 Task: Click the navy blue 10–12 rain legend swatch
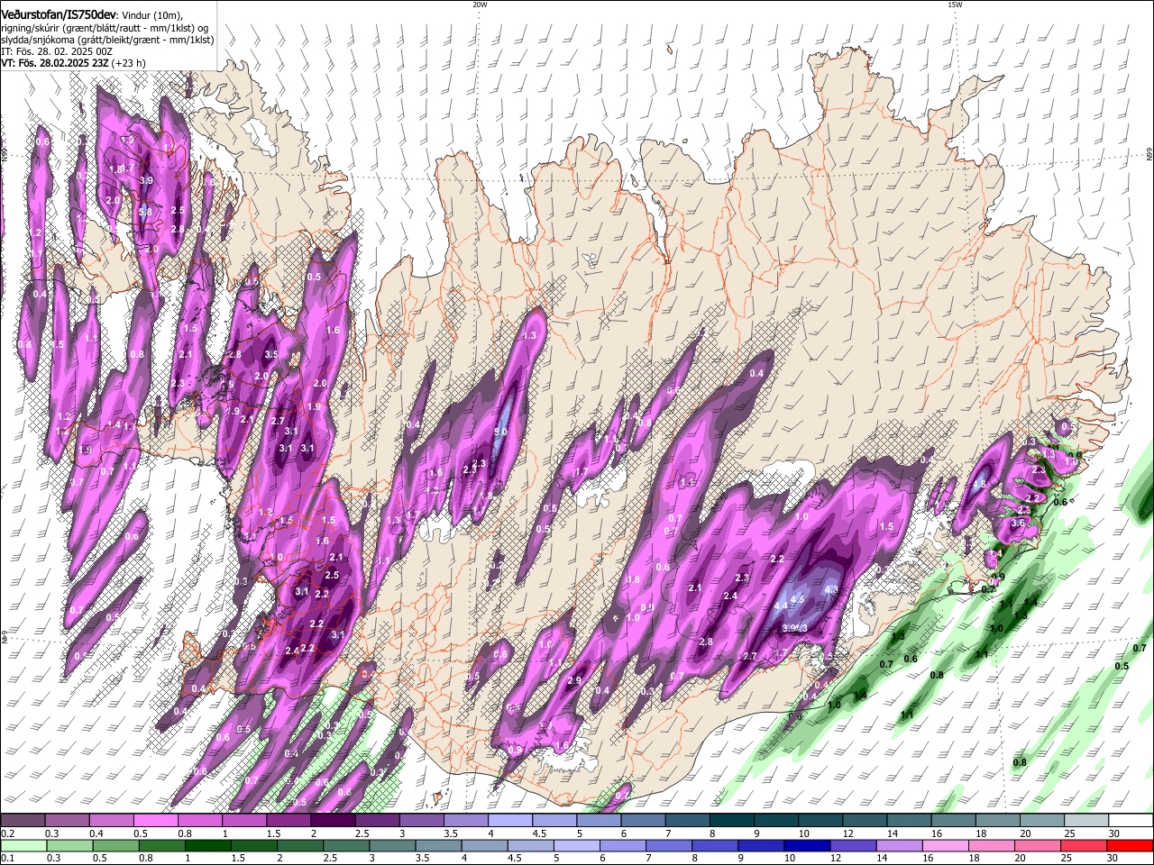[806, 845]
